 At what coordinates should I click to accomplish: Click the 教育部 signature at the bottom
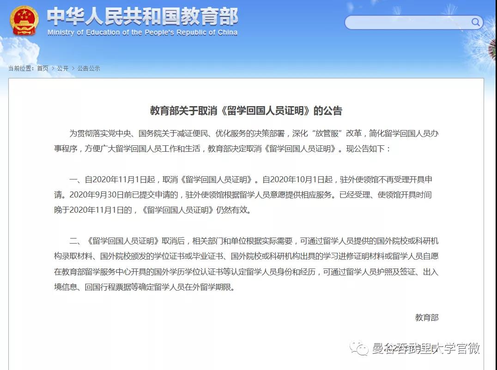pyautogui.click(x=427, y=317)
